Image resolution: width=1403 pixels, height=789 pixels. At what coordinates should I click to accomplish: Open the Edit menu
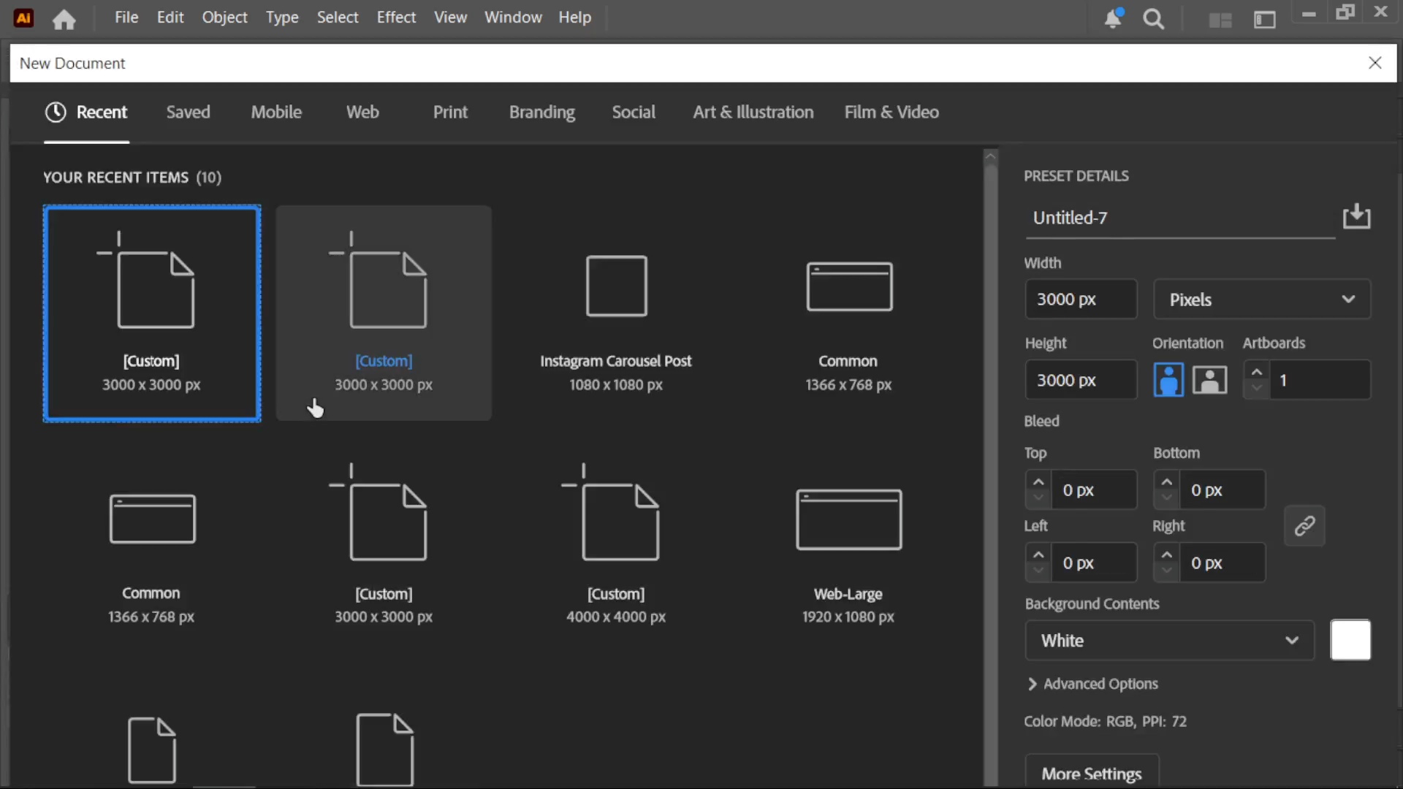[170, 18]
